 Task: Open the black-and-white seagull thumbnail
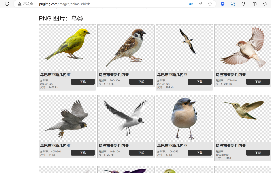click(x=126, y=119)
